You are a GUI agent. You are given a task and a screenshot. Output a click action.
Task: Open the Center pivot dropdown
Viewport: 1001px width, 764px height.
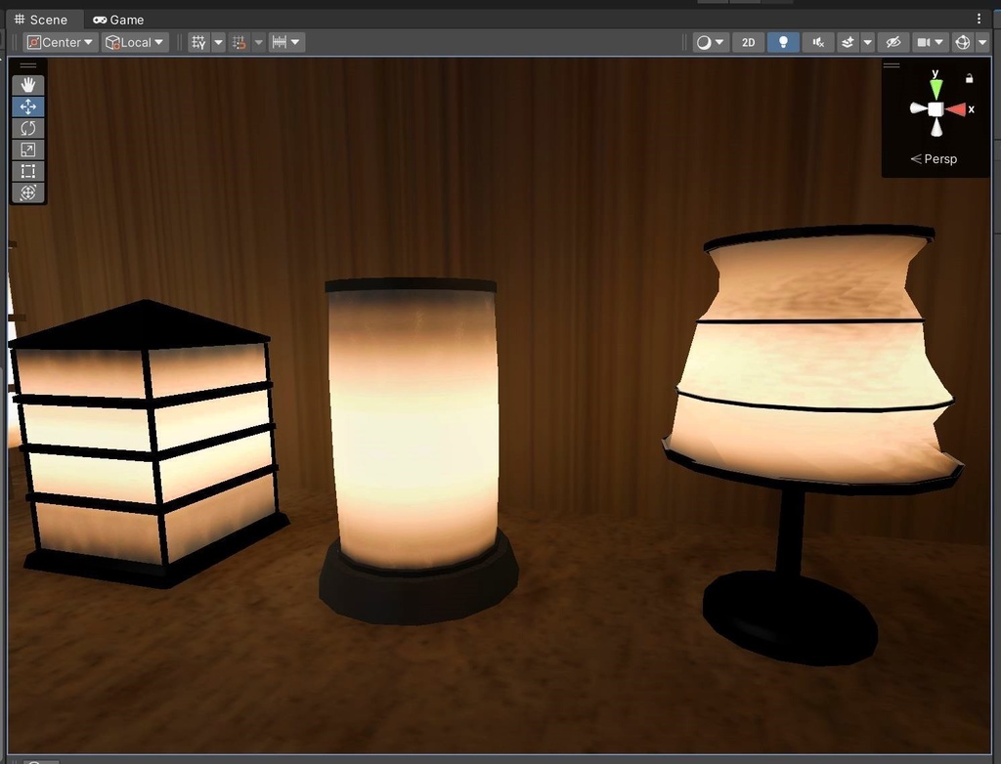(x=61, y=43)
